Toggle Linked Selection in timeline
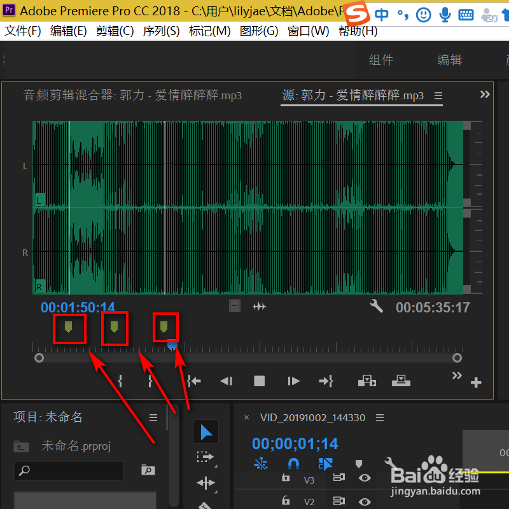This screenshot has width=509, height=509. 325,464
